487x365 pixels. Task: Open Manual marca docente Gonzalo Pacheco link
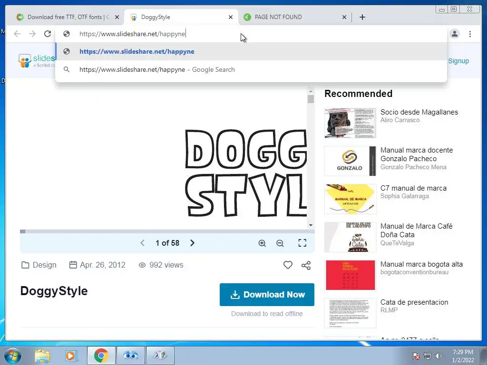(417, 154)
